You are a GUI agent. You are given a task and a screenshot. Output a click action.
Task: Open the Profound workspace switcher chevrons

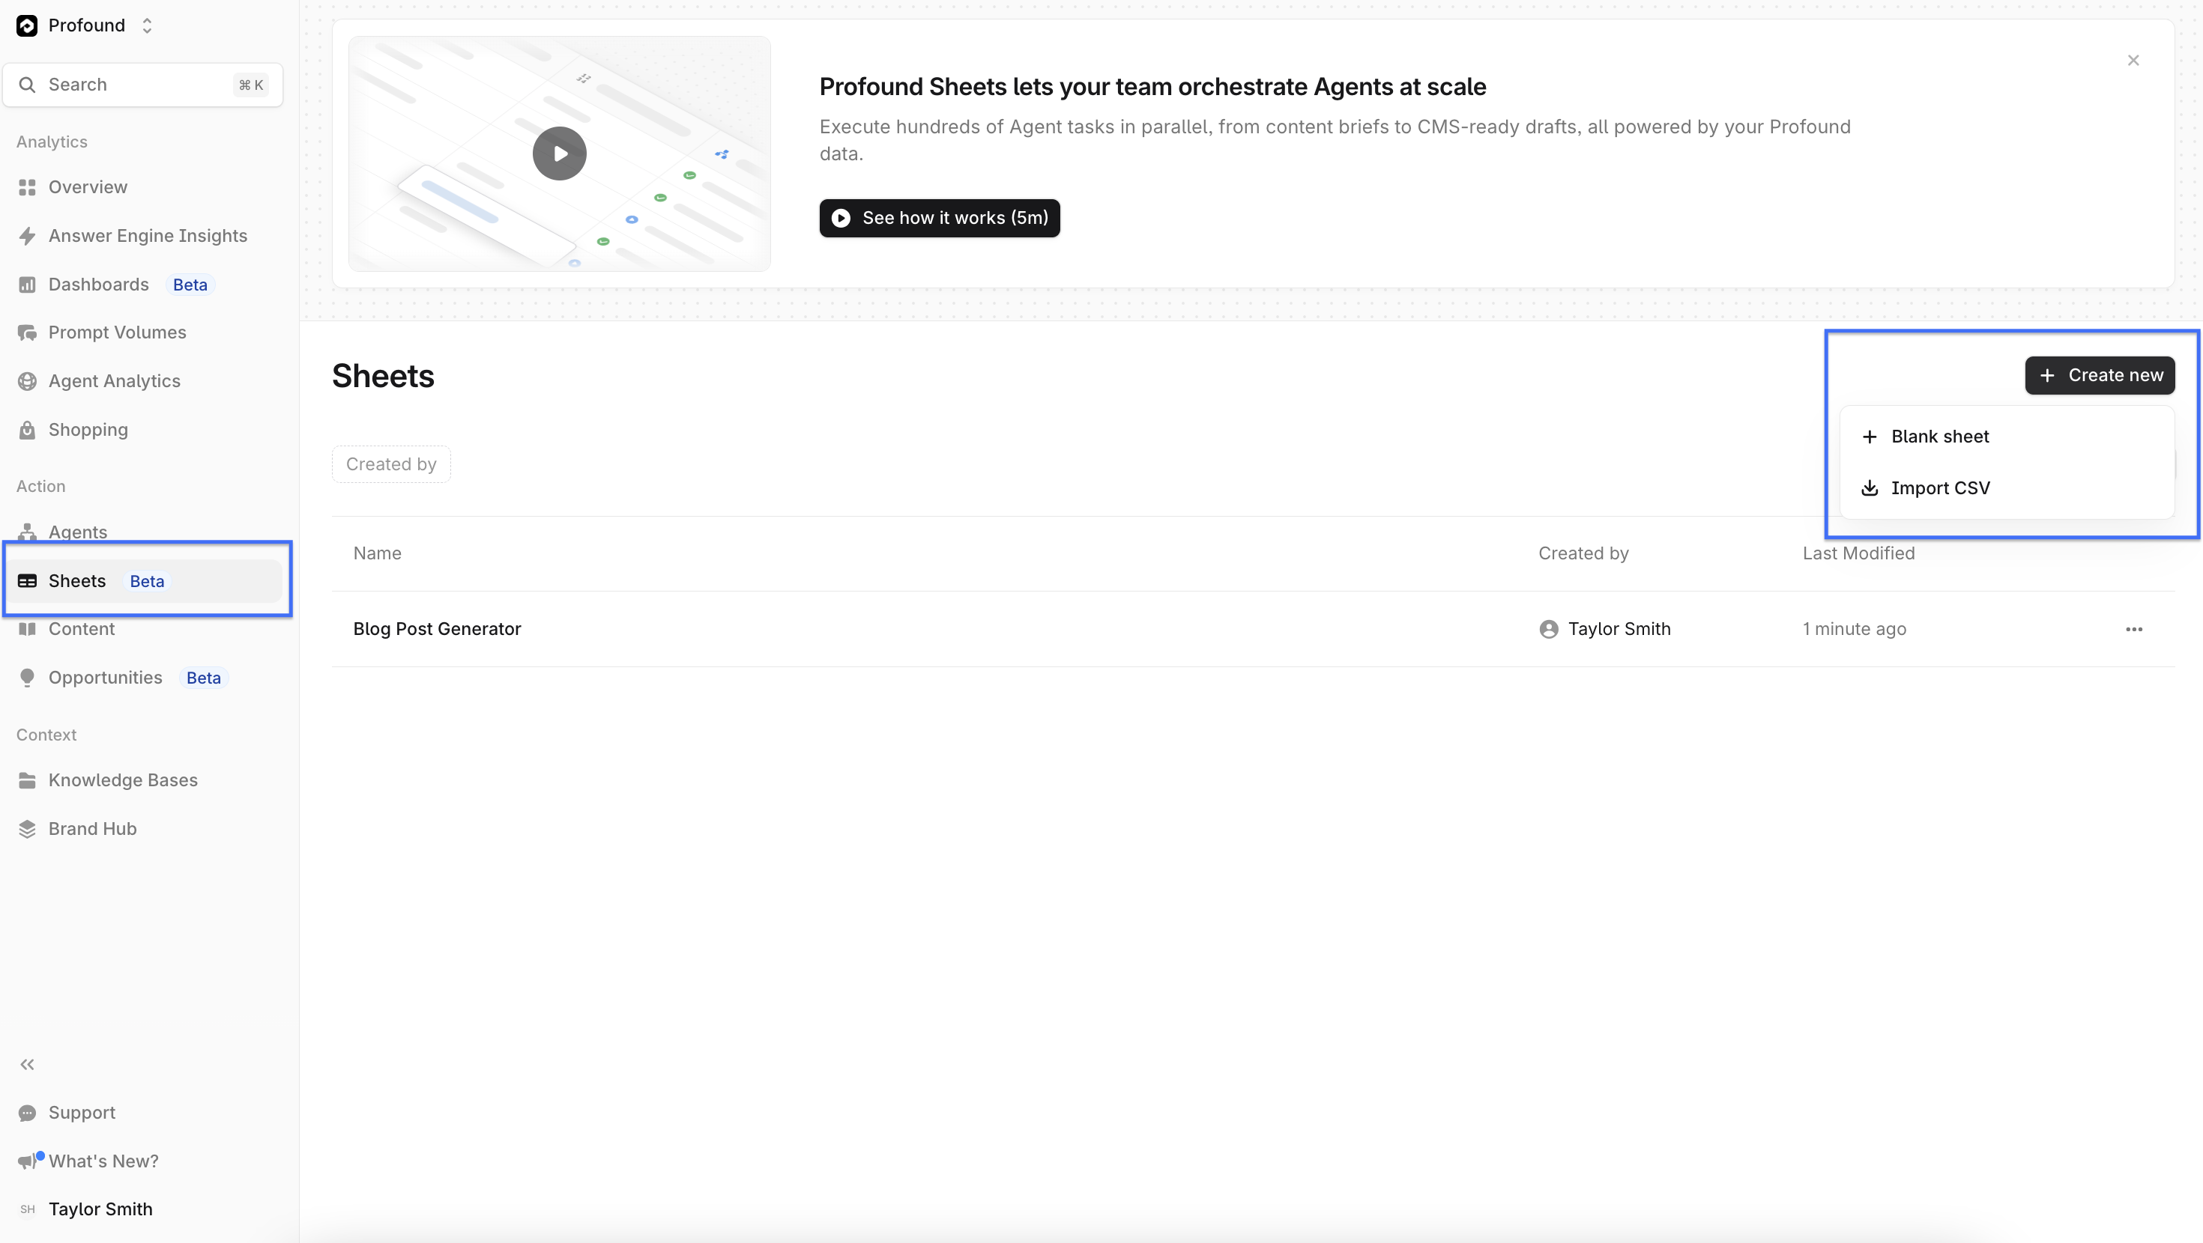[x=147, y=25]
